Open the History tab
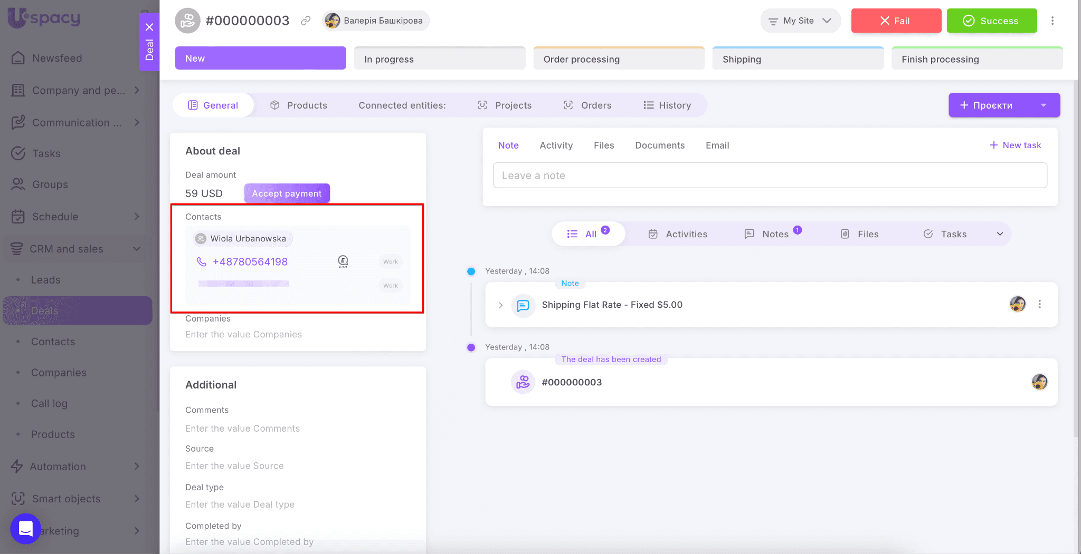The image size is (1081, 554). [667, 105]
